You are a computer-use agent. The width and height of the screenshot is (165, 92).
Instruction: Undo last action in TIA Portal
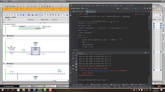click(31, 6)
